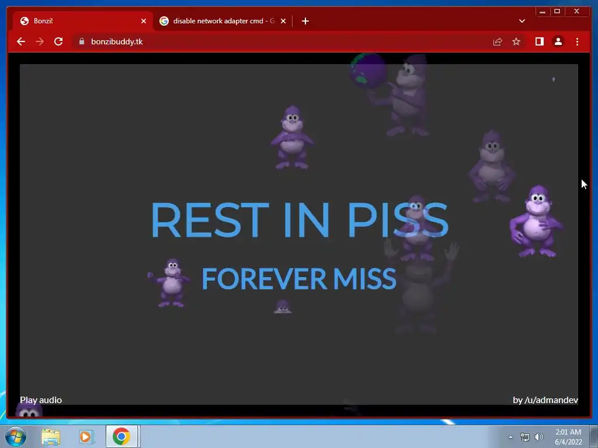Close the Chrome window
This screenshot has height=448, width=598.
tap(576, 12)
